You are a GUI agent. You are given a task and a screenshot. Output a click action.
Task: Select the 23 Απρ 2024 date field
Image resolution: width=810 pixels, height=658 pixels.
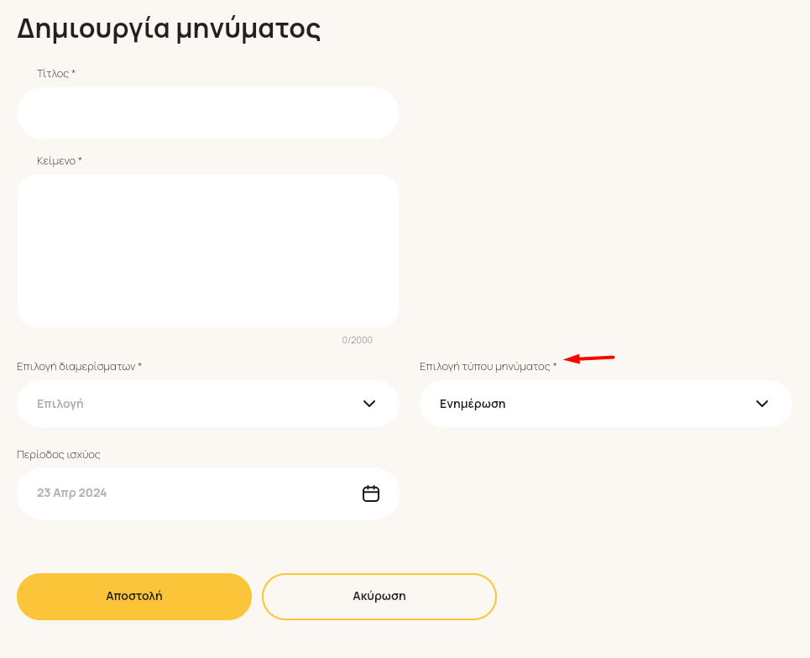207,493
